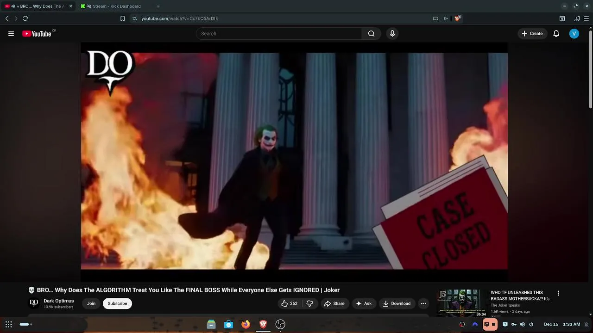Open the taskbar app grid launcher
593x333 pixels.
pyautogui.click(x=9, y=324)
